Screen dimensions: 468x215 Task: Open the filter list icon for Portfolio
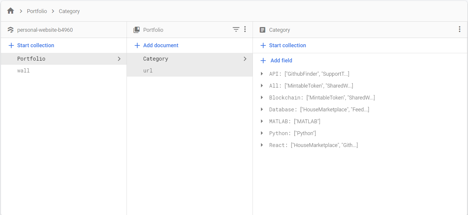tap(236, 29)
